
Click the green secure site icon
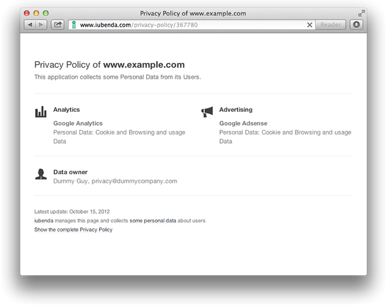click(73, 25)
